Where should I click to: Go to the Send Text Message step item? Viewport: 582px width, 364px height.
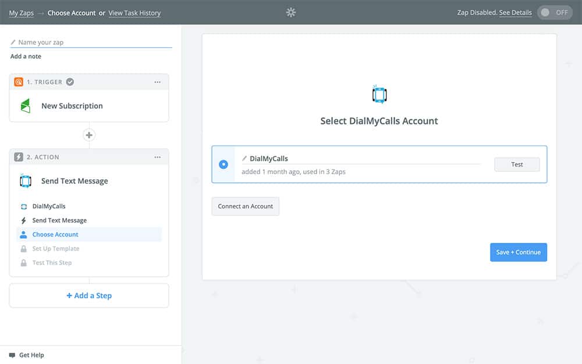59,221
